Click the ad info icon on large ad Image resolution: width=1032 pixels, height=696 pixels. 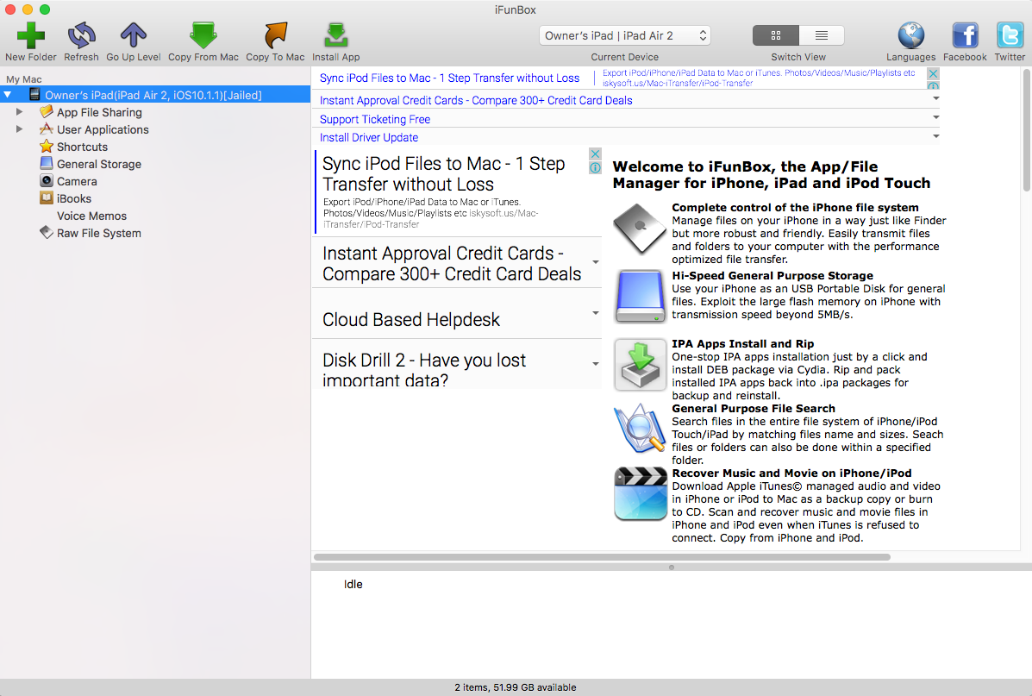pos(595,168)
